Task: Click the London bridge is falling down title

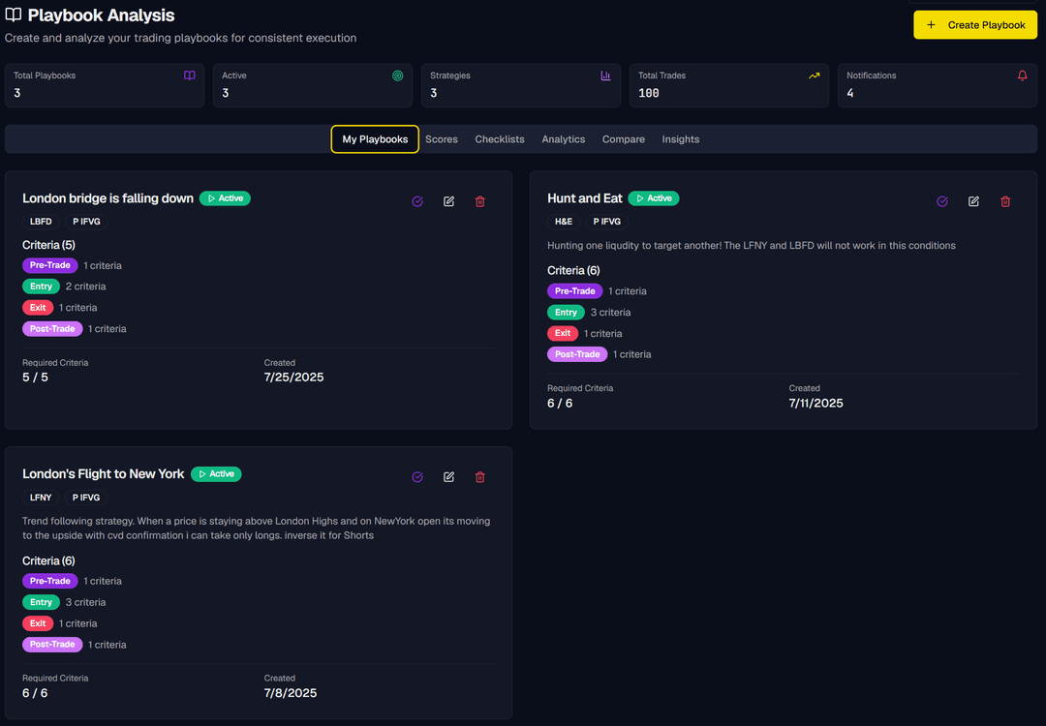Action: pos(108,198)
